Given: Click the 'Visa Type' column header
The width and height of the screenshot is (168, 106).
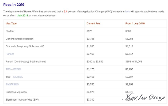Looking at the screenshot, I should point(11,23).
